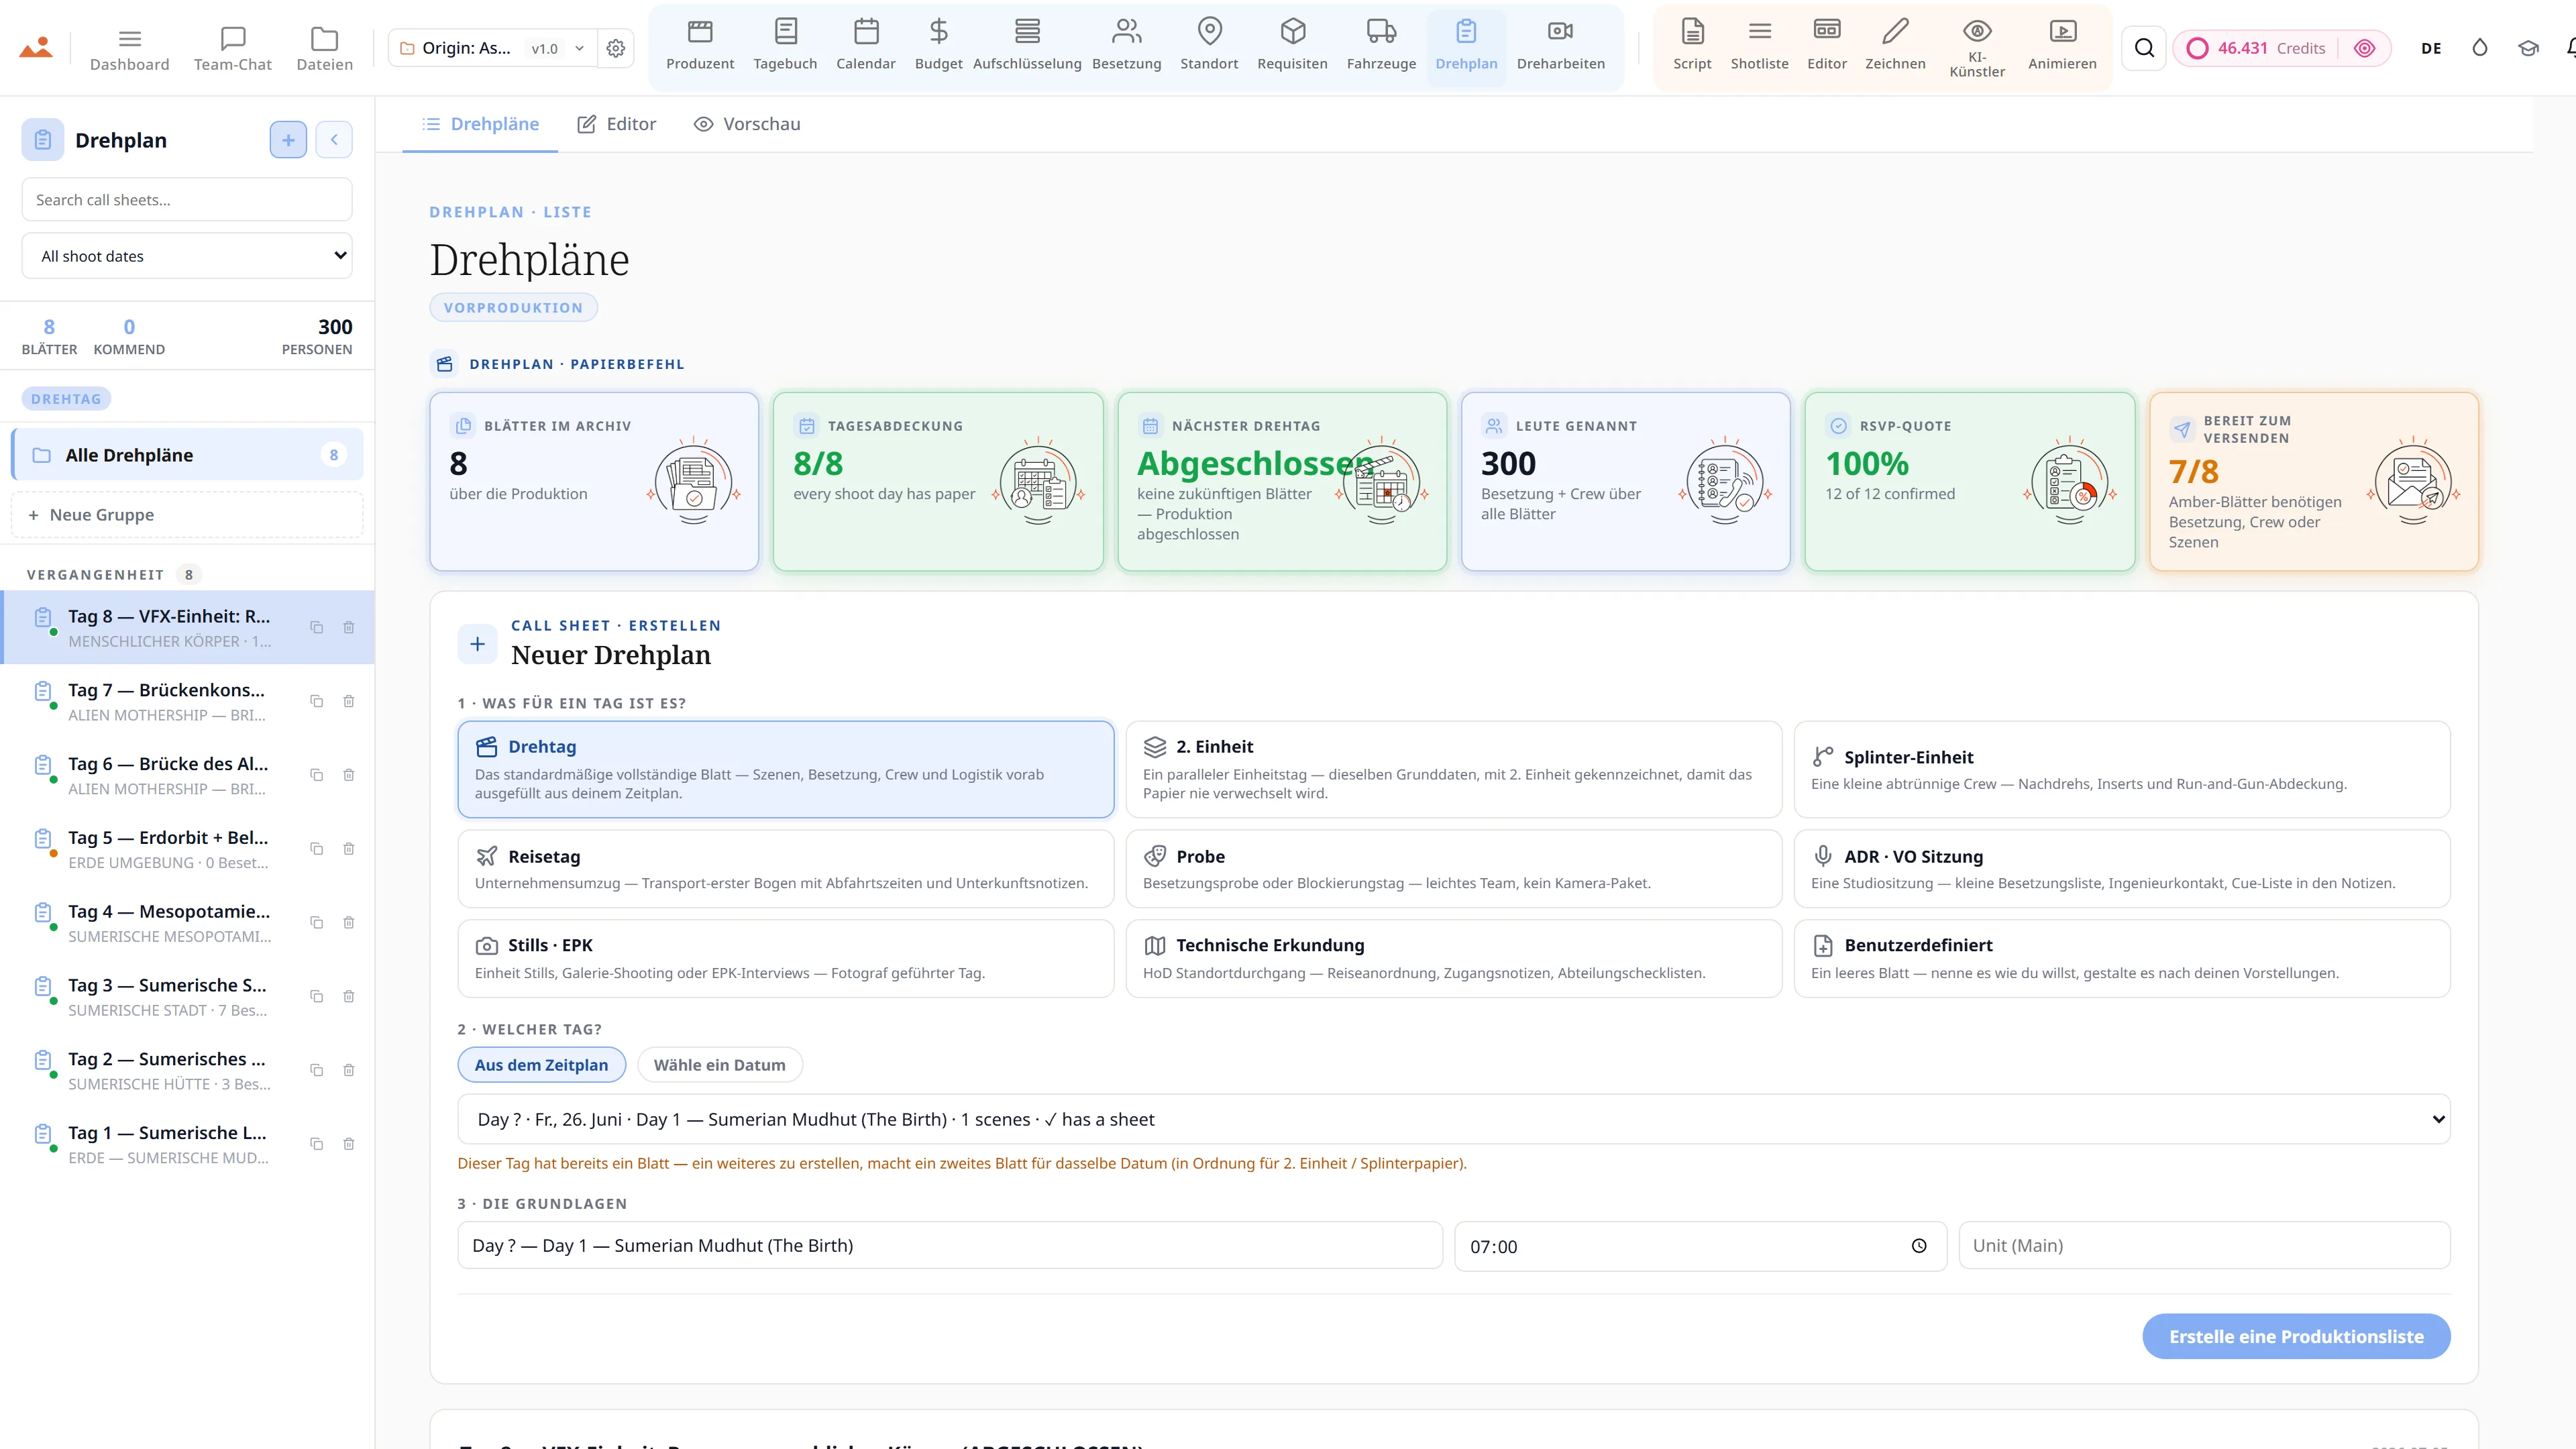Select the Technische Erkundung day type
Viewport: 2576px width, 1449px height.
[x=1454, y=958]
